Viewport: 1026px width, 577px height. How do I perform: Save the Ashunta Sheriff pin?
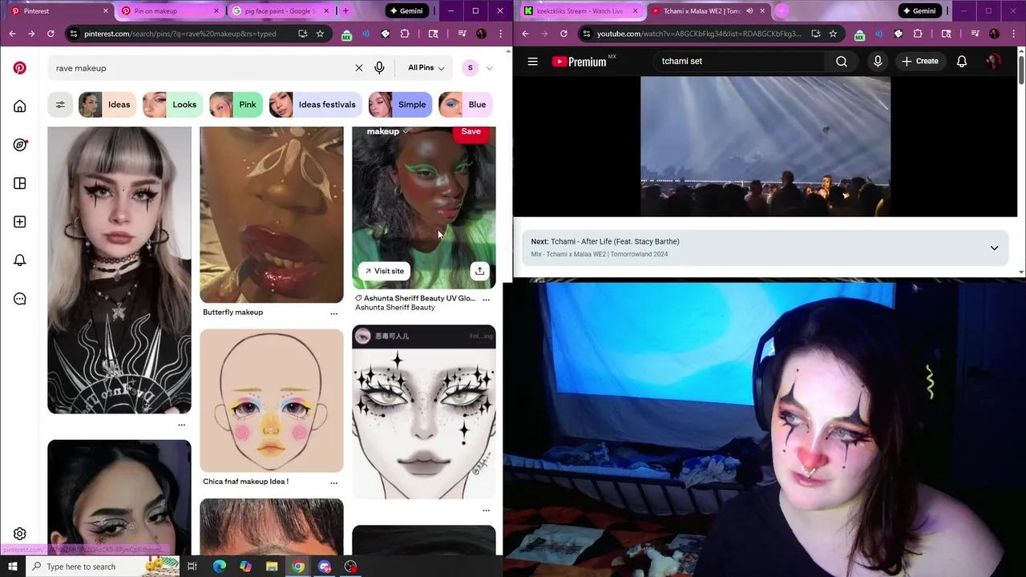click(x=471, y=132)
